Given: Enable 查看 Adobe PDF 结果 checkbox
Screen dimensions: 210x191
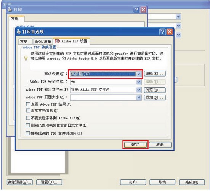Looking at the screenshot, I should pyautogui.click(x=28, y=104).
